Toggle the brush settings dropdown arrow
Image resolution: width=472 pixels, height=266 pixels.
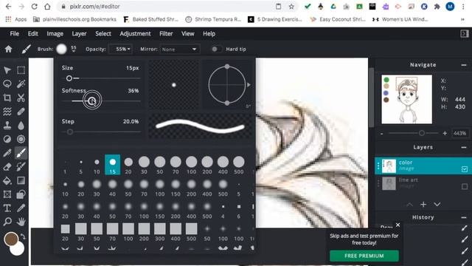tap(74, 49)
